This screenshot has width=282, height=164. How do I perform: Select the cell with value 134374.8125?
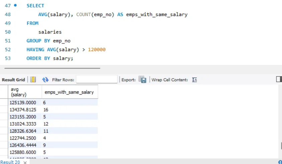[x=23, y=110]
